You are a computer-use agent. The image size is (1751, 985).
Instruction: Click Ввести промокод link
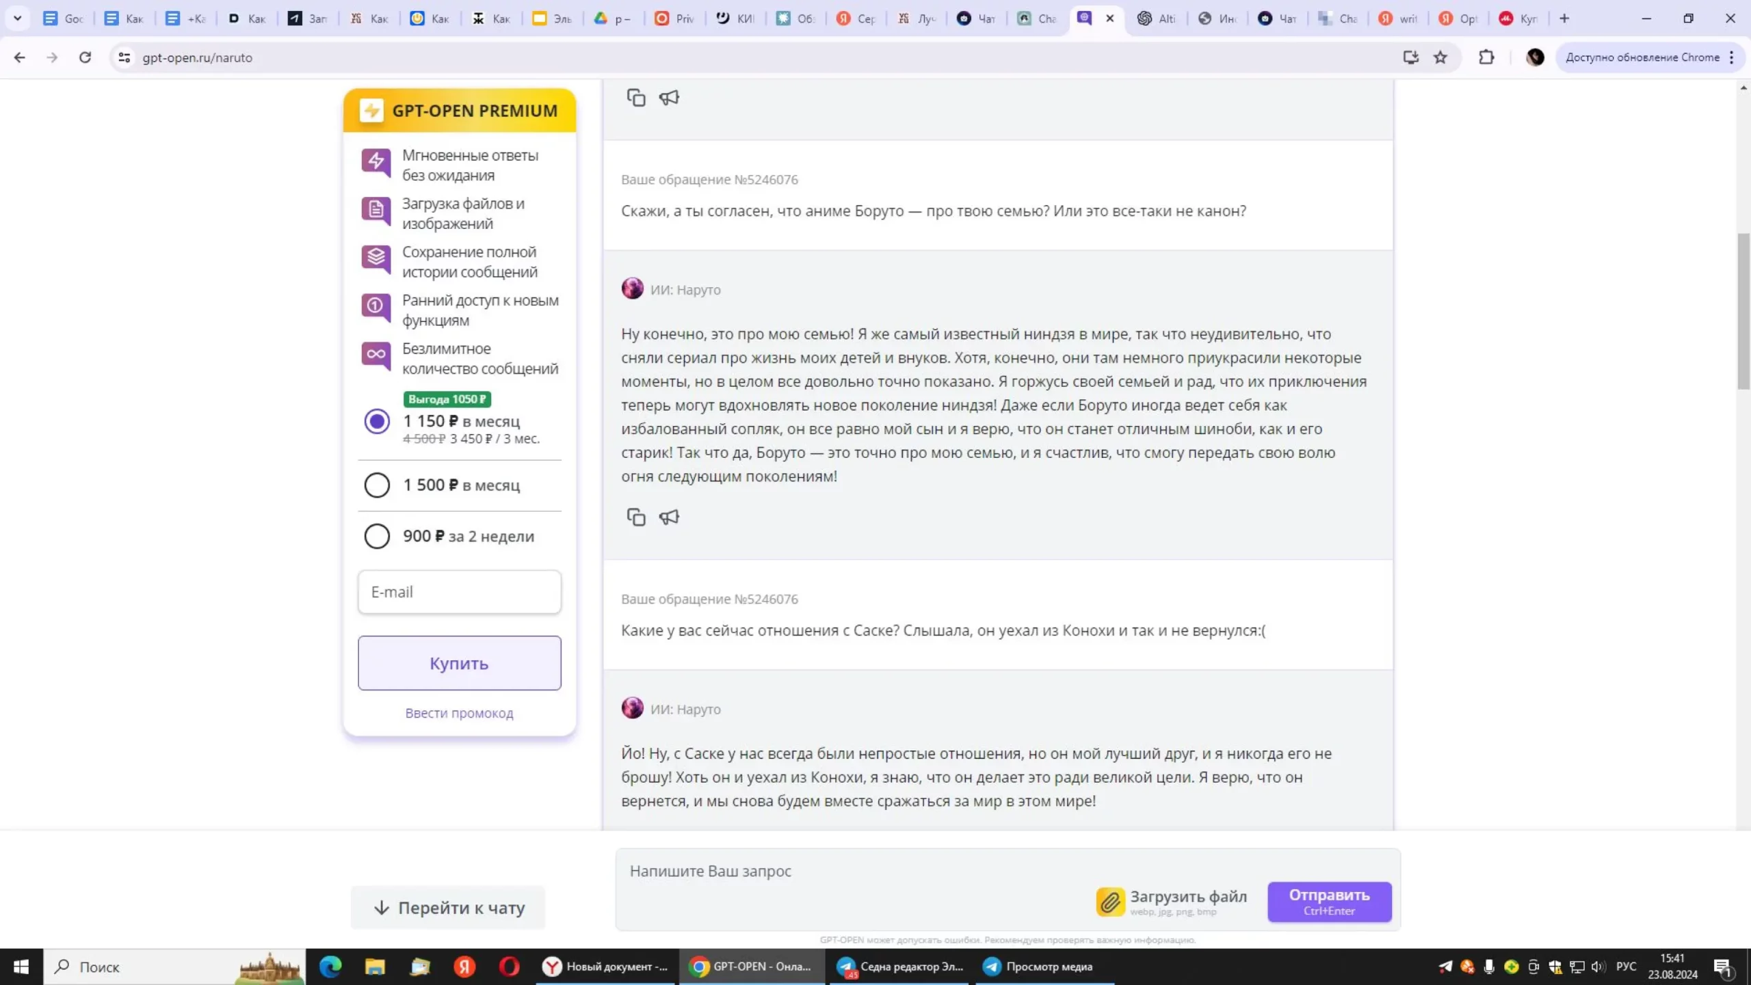point(459,713)
